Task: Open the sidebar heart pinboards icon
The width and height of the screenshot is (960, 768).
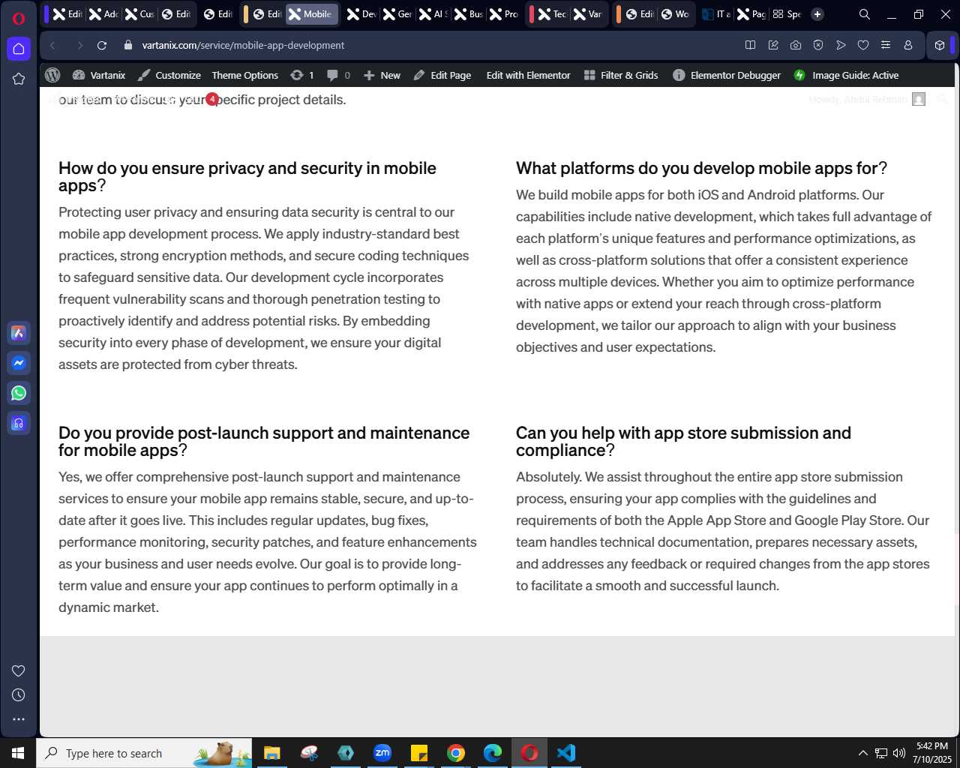Action: [19, 671]
